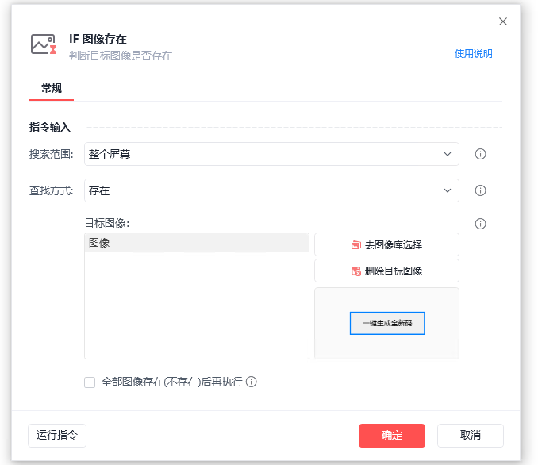Click info icon after 全部图像存在 checkbox text

pos(252,382)
